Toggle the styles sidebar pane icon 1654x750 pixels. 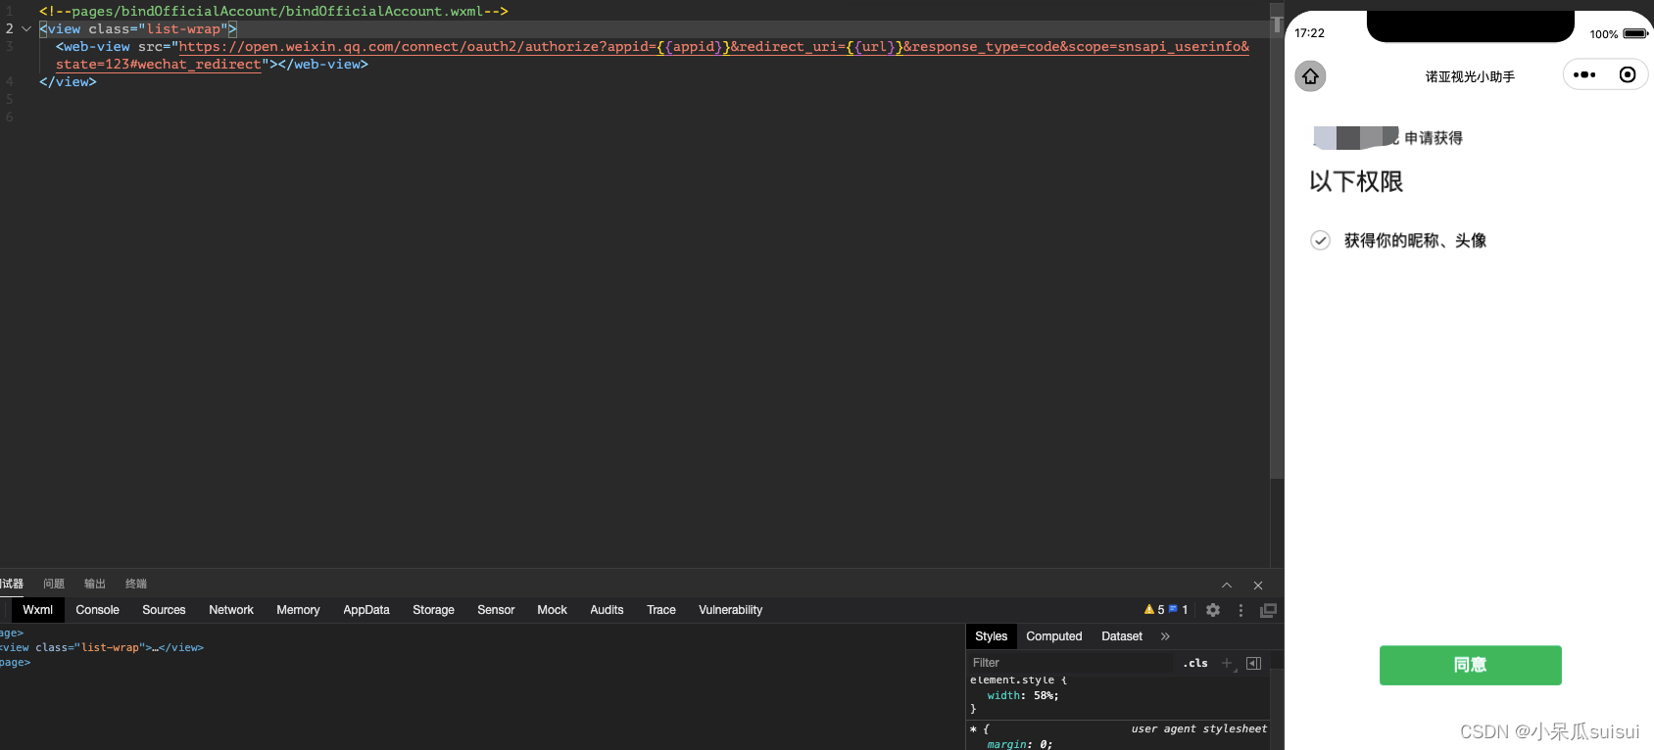1253,663
